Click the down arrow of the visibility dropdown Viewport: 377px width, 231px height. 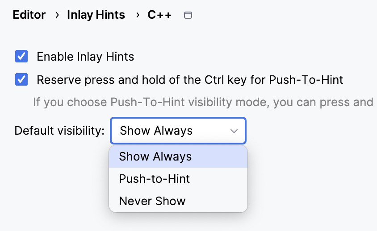(x=234, y=131)
